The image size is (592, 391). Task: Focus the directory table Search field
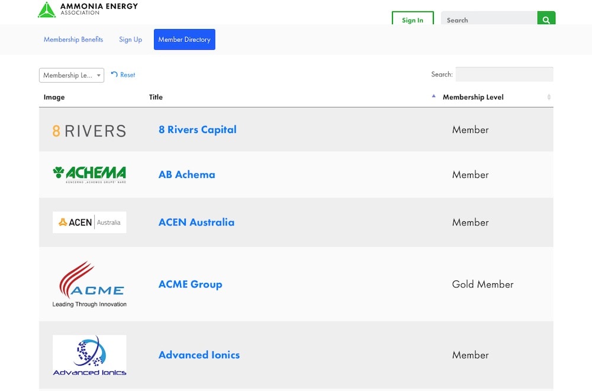pos(504,75)
